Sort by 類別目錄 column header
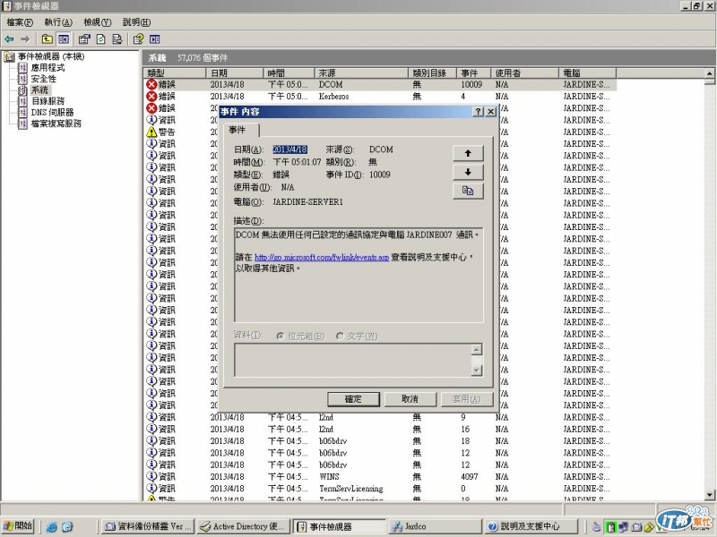Screen dimensions: 717x537 433,73
